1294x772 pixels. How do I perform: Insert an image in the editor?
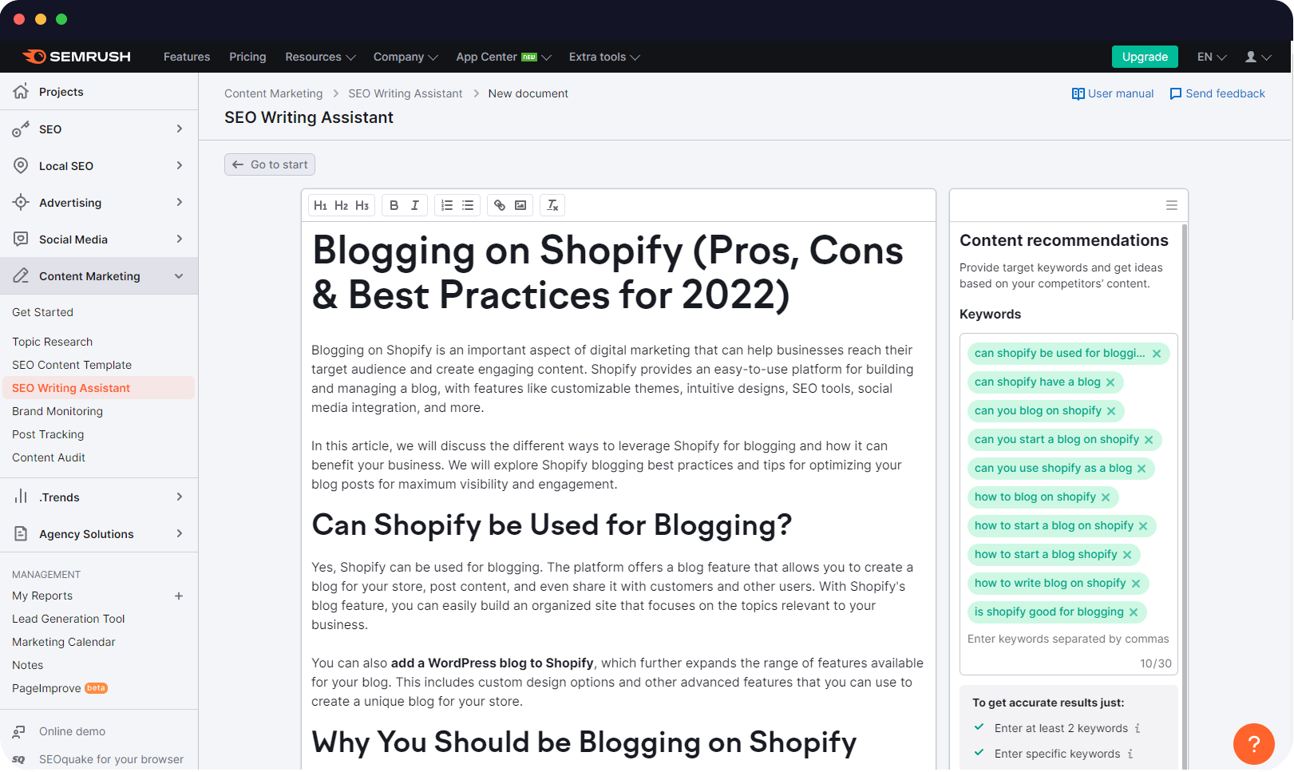[520, 205]
